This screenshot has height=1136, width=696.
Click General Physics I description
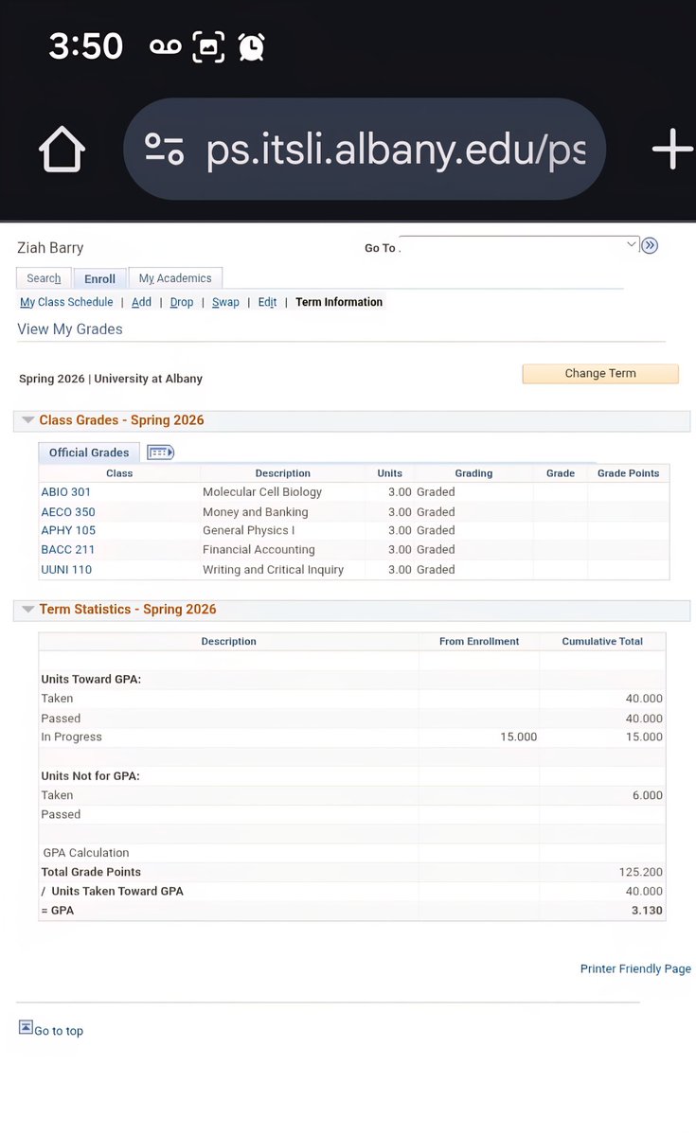click(x=249, y=530)
